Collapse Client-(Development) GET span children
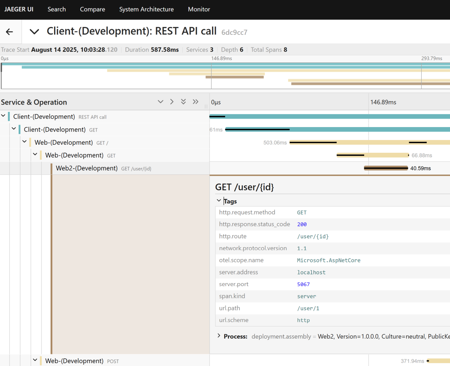 click(x=14, y=129)
